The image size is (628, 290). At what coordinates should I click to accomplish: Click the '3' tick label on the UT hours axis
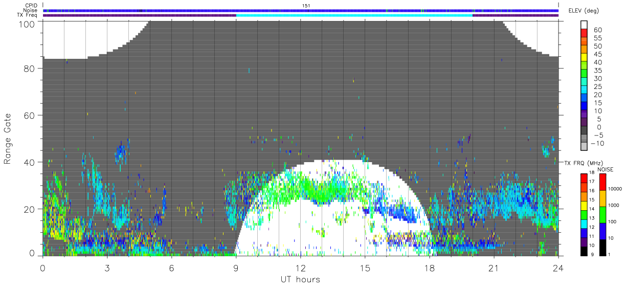pyautogui.click(x=107, y=268)
